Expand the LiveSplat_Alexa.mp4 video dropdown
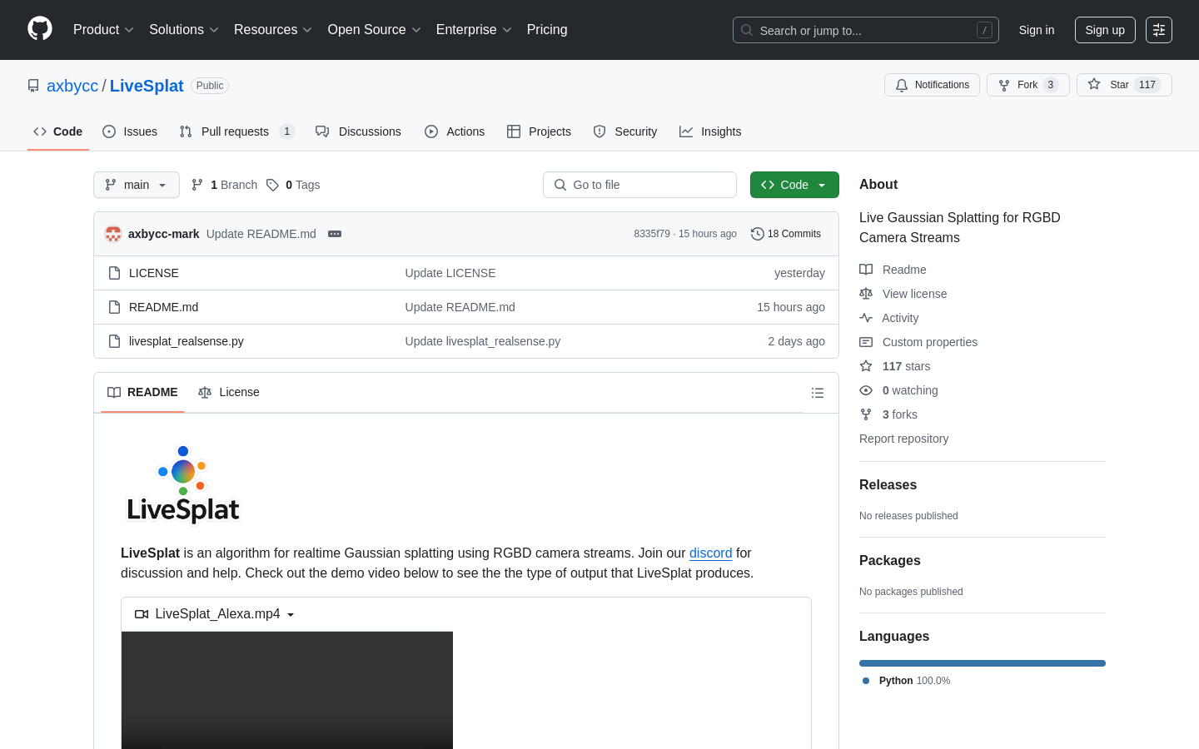Viewport: 1199px width, 749px height. [x=216, y=614]
